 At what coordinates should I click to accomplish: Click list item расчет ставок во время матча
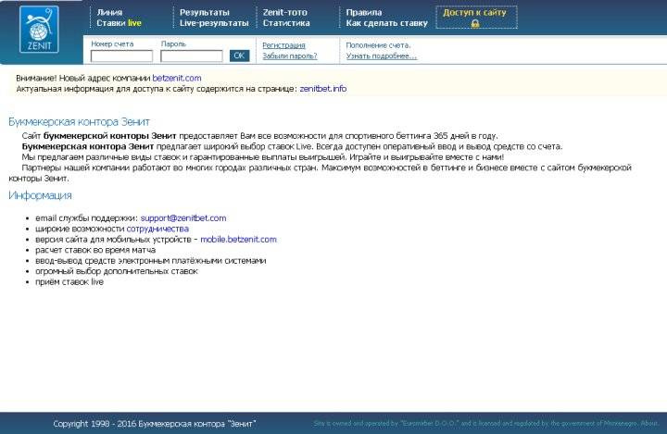pyautogui.click(x=95, y=250)
